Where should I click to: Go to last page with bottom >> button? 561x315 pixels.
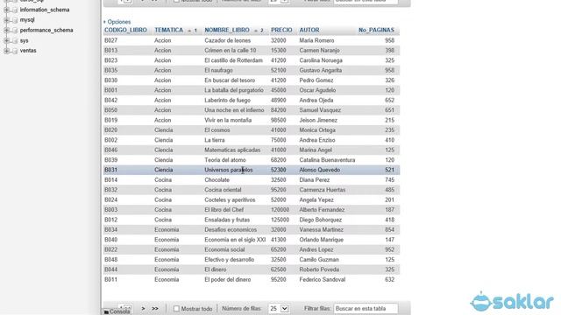pyautogui.click(x=155, y=309)
